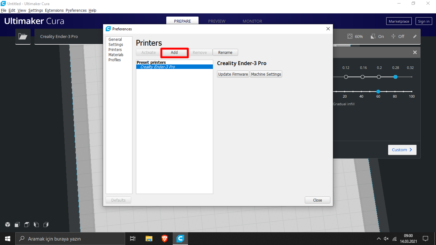The height and width of the screenshot is (245, 436).
Task: Click the support On icon
Action: click(x=373, y=36)
